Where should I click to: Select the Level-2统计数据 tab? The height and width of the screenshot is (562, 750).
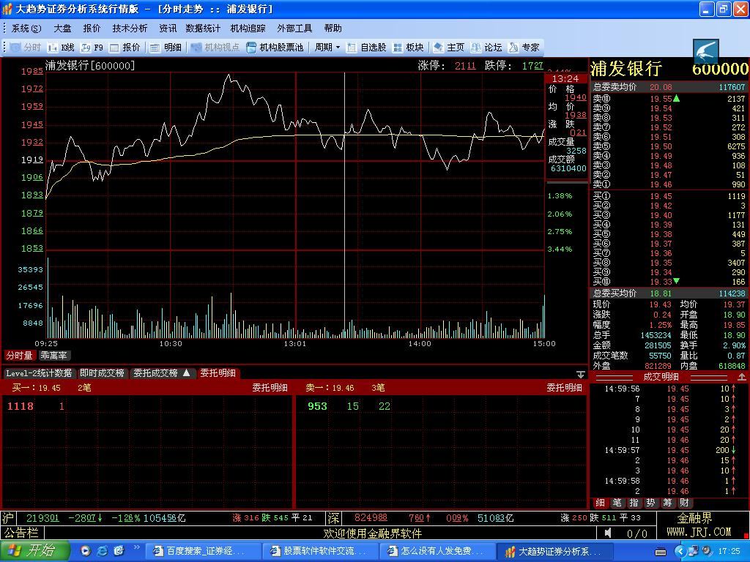40,373
